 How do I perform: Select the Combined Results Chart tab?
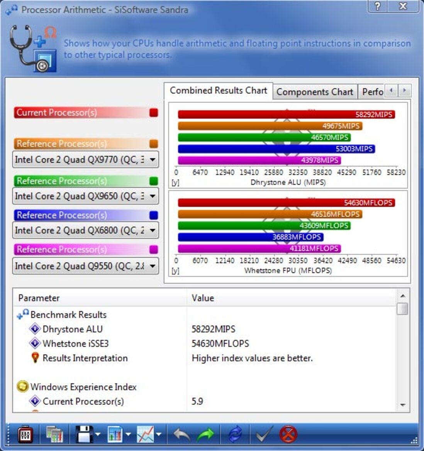click(219, 91)
